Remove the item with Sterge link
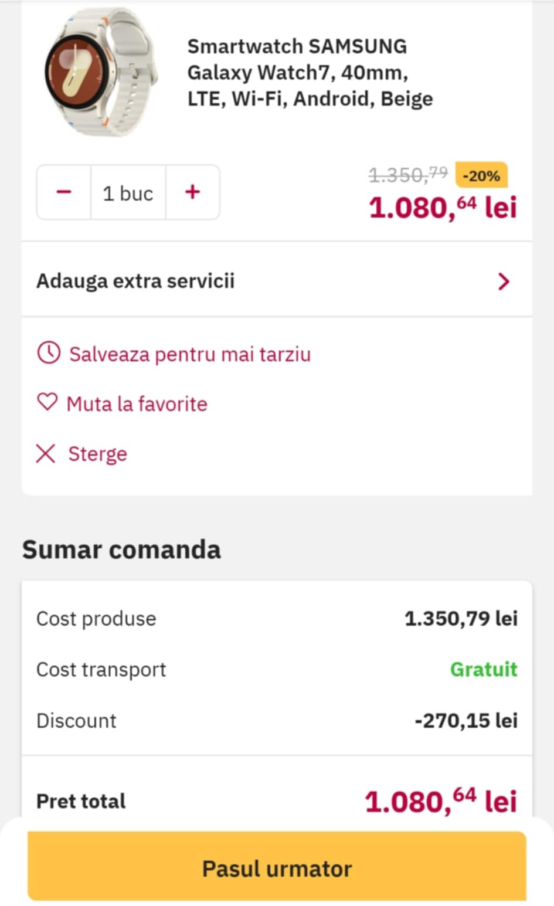This screenshot has width=554, height=906. (97, 454)
